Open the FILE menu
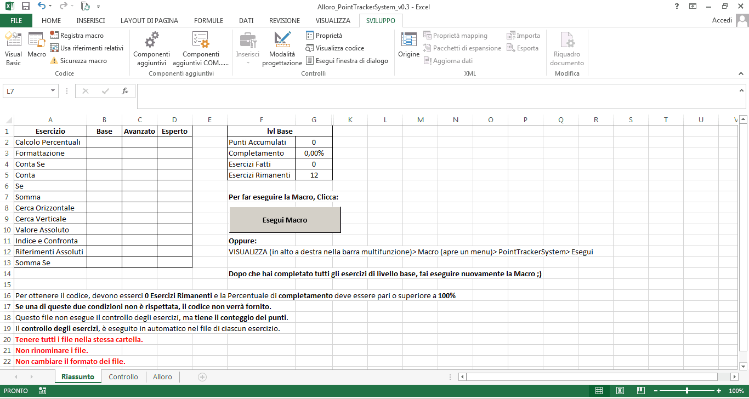749x399 pixels. [16, 20]
